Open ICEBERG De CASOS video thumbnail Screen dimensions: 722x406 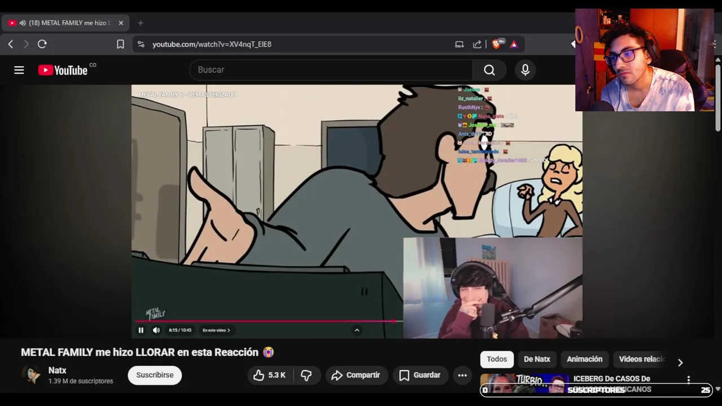(525, 383)
